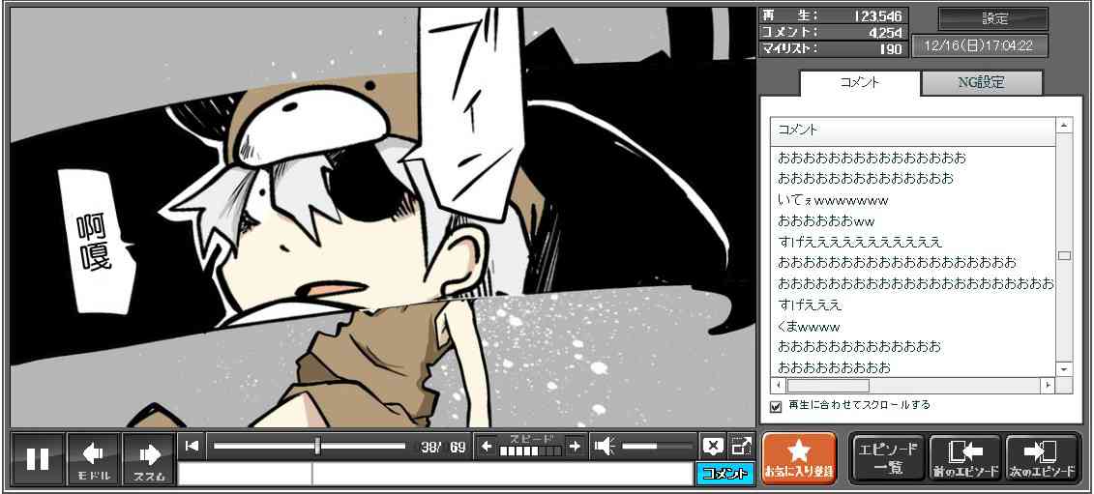Click the cyan コメント submit button
1094x494 pixels.
(724, 474)
